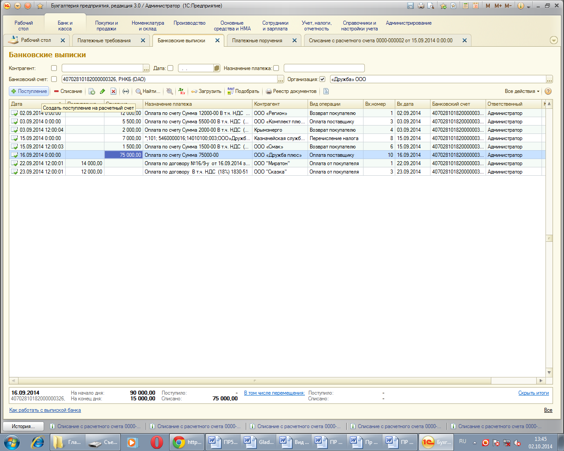Screen dimensions: 564x451
Task: Click the История button
Action: (x=23, y=426)
